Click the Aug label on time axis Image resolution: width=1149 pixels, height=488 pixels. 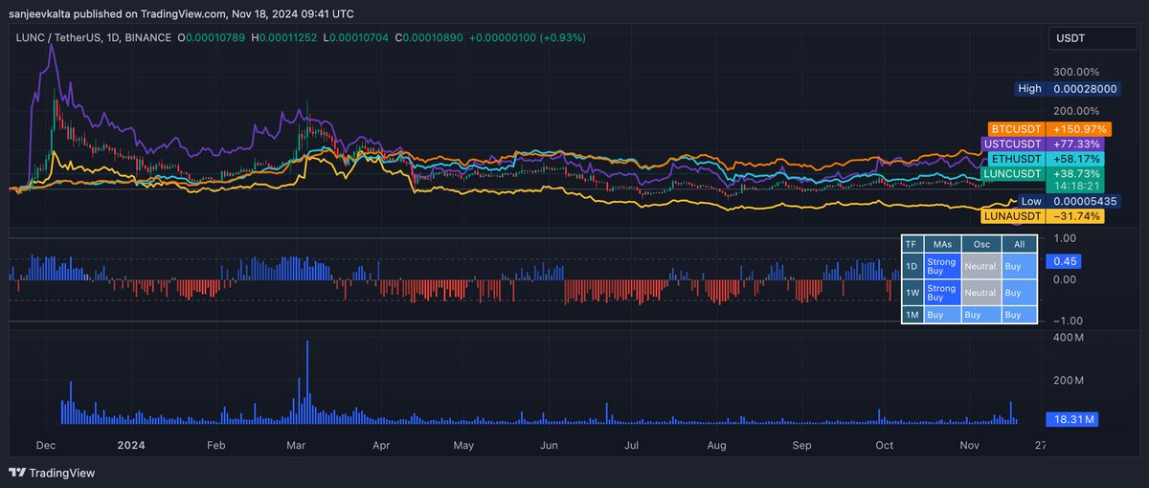pos(717,445)
